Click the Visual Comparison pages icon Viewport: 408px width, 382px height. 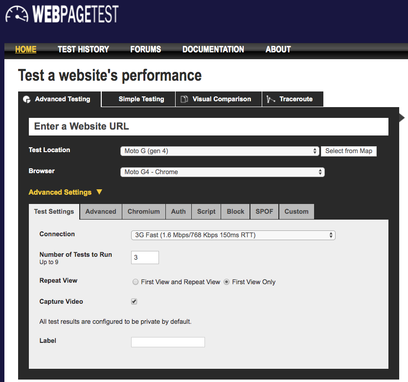click(x=184, y=99)
